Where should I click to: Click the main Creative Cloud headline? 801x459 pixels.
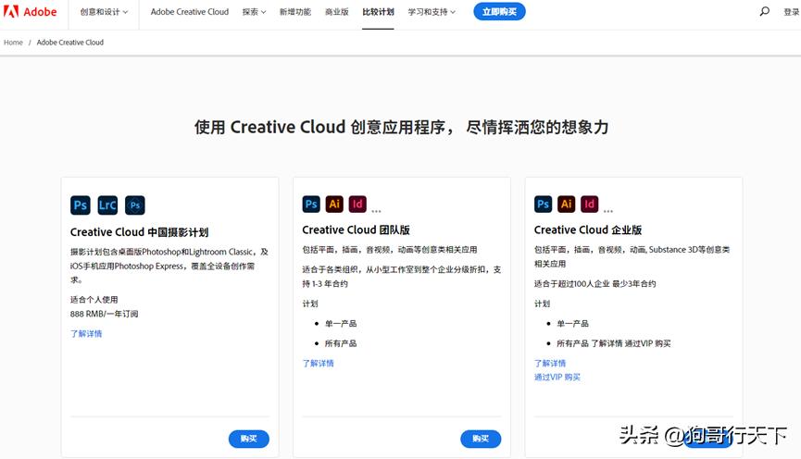coord(401,127)
